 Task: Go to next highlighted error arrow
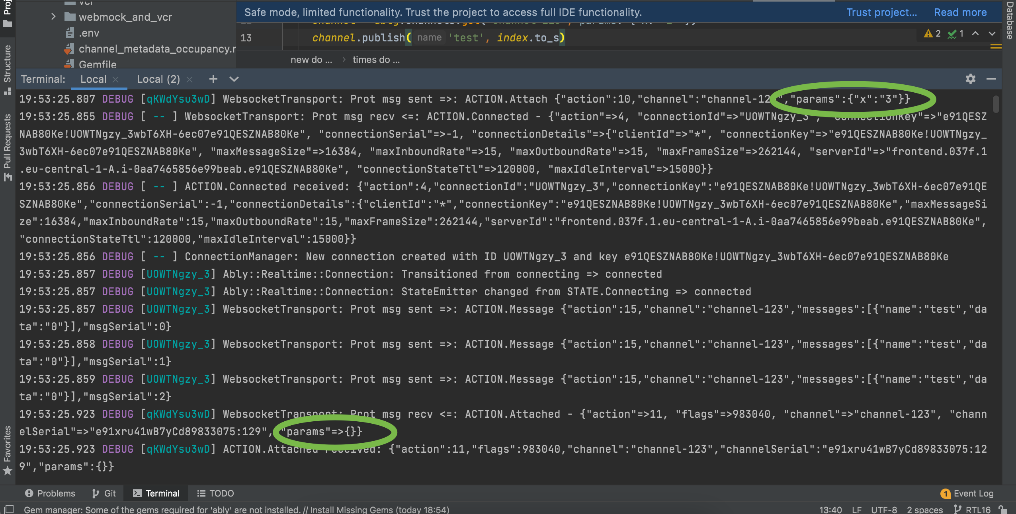pyautogui.click(x=992, y=34)
